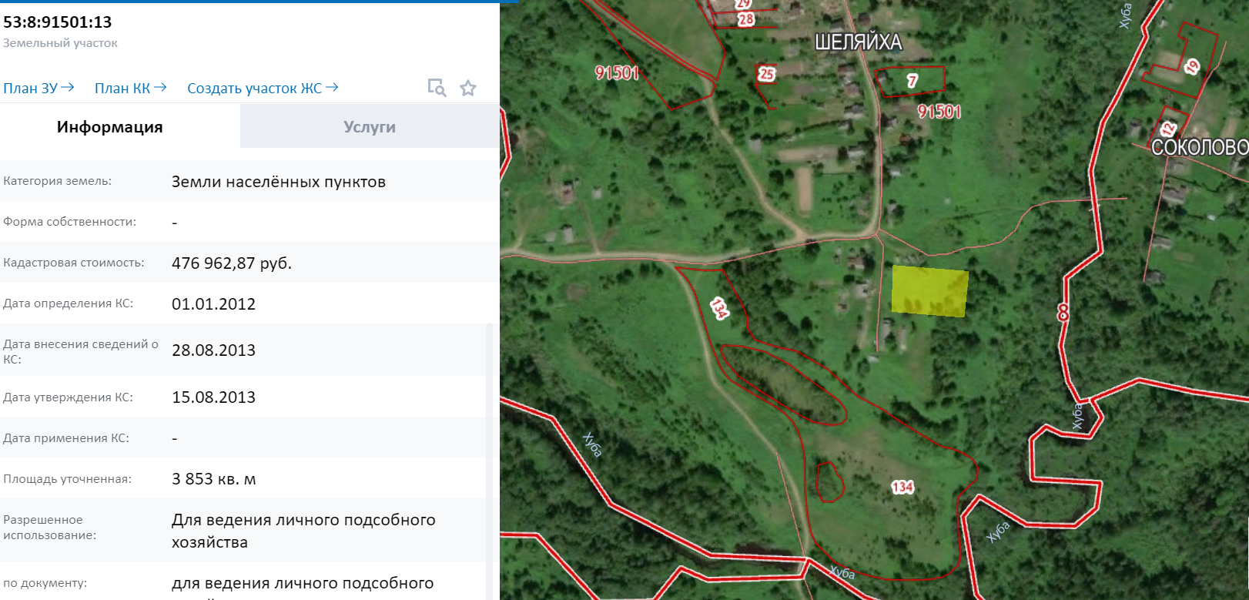The height and width of the screenshot is (600, 1249).
Task: Click cadastral value 476 962,87 руб.
Action: 232,263
